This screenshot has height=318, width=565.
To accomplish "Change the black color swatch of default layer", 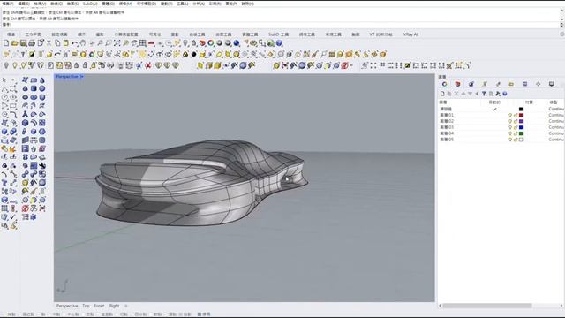I will [521, 109].
